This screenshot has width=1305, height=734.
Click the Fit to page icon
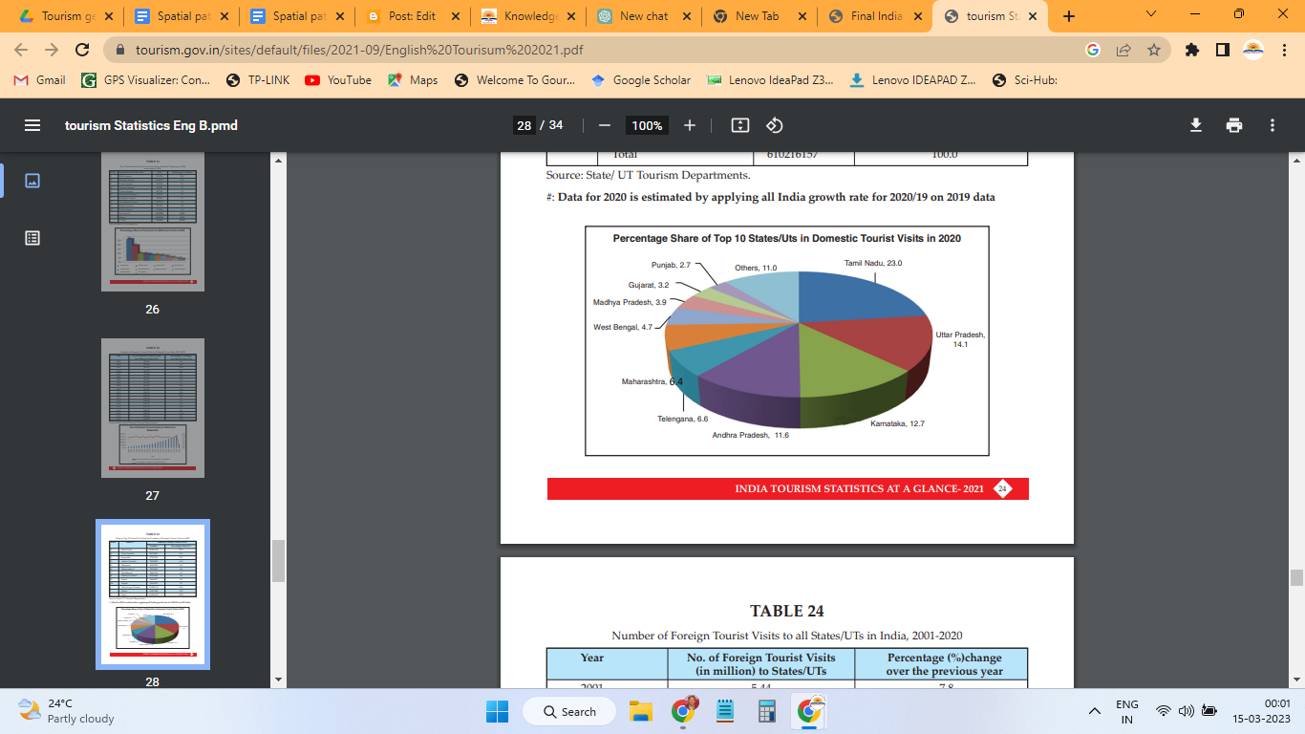[740, 125]
